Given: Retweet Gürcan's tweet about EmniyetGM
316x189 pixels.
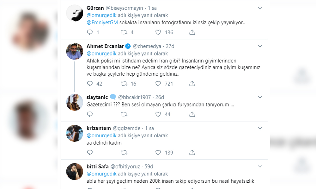Looking at the screenshot, I should tap(124, 32).
